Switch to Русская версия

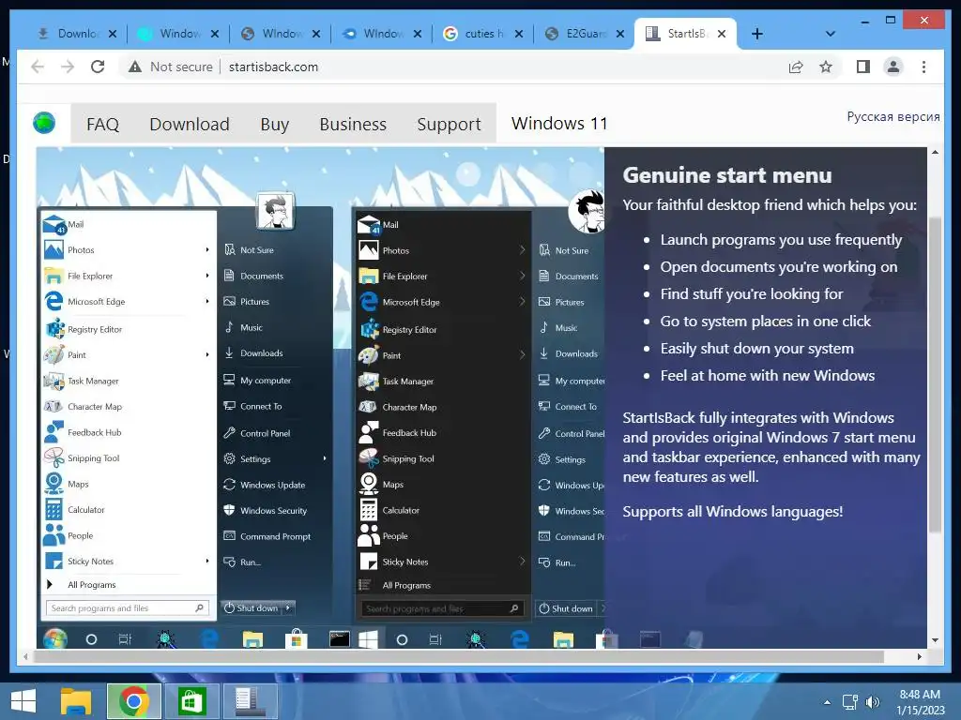[x=893, y=116]
